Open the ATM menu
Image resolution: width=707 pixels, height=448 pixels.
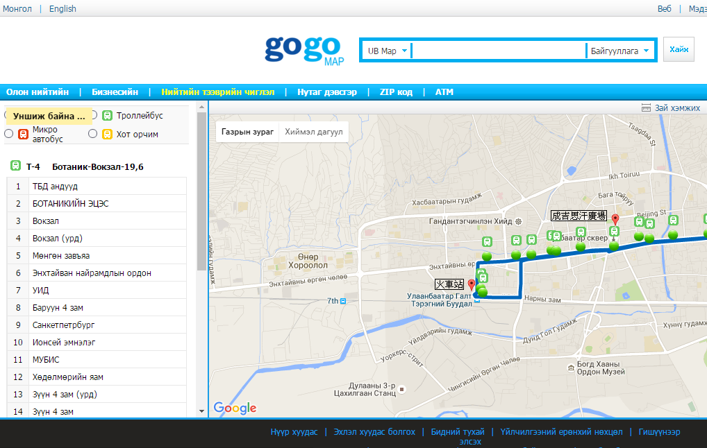444,92
